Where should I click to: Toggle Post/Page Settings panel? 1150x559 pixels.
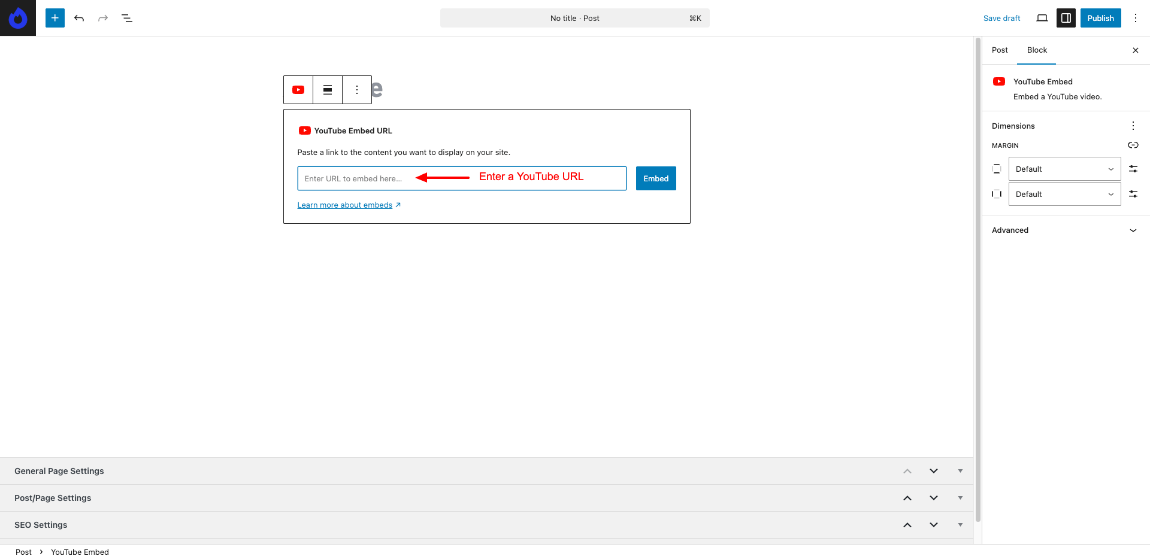pos(960,498)
